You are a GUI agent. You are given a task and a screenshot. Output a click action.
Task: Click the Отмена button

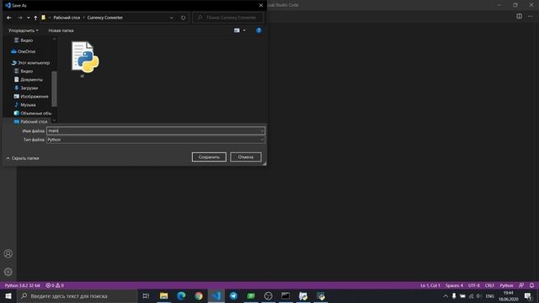[x=246, y=157]
